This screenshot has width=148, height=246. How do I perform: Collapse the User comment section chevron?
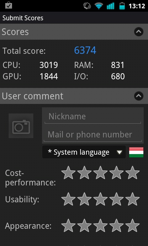[x=138, y=96]
